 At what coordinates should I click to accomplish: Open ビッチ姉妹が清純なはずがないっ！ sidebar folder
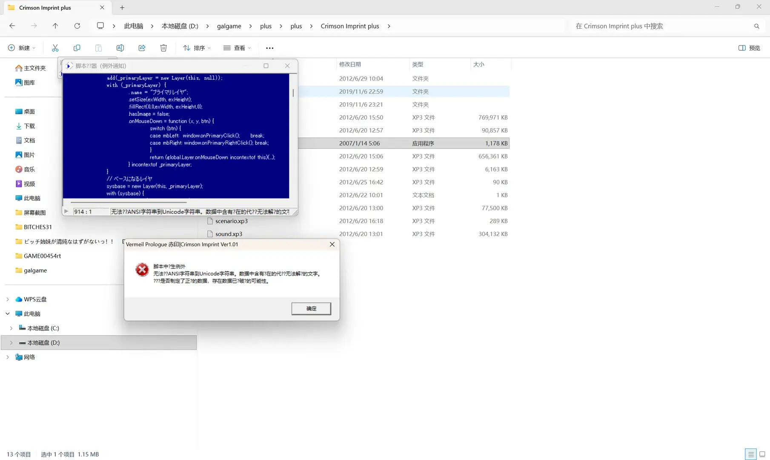[x=65, y=241]
